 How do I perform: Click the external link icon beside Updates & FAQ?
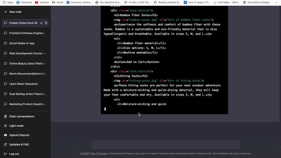point(5,144)
